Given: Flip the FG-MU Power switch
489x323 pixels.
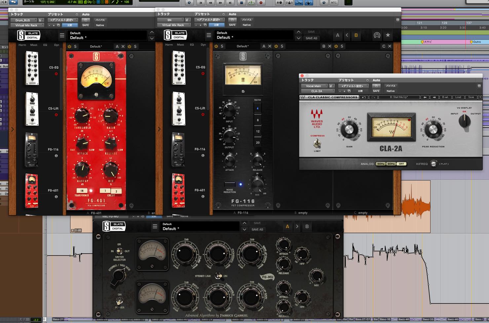Looking at the screenshot, I should (119, 301).
